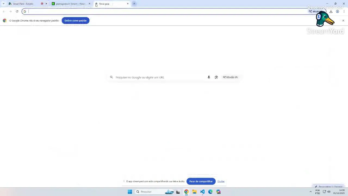This screenshot has width=348, height=196.
Task: Close the Nova guia tab
Action: [128, 4]
